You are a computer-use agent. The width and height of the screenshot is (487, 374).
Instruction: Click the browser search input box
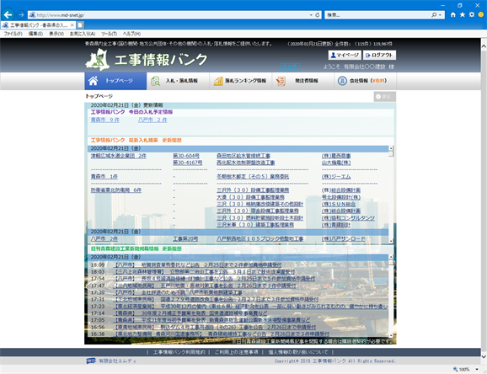pos(377,15)
